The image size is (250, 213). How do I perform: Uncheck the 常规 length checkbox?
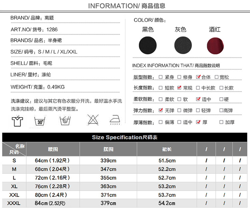pyautogui.click(x=179, y=88)
